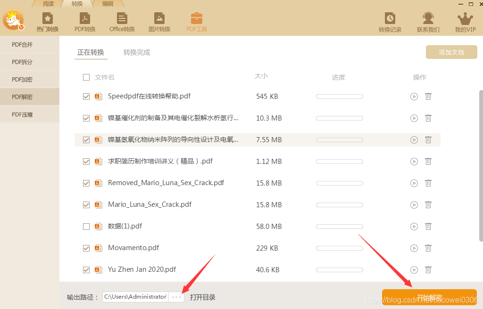Start conversion for 镍基氢氧化物纳米阵列 file
483x309 pixels.
[414, 140]
